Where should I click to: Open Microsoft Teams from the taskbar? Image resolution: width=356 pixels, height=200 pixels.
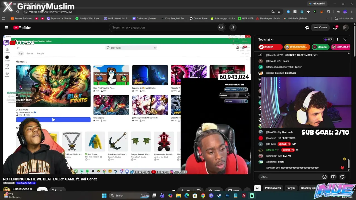(162, 196)
